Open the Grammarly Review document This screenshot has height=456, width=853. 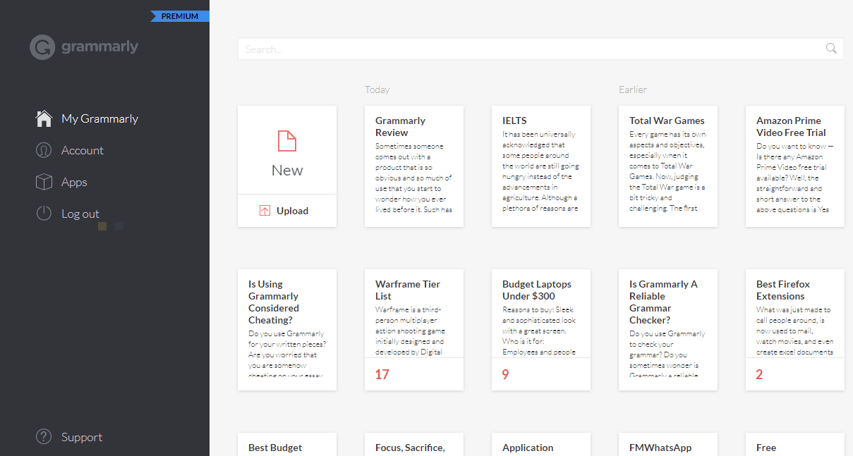(414, 166)
